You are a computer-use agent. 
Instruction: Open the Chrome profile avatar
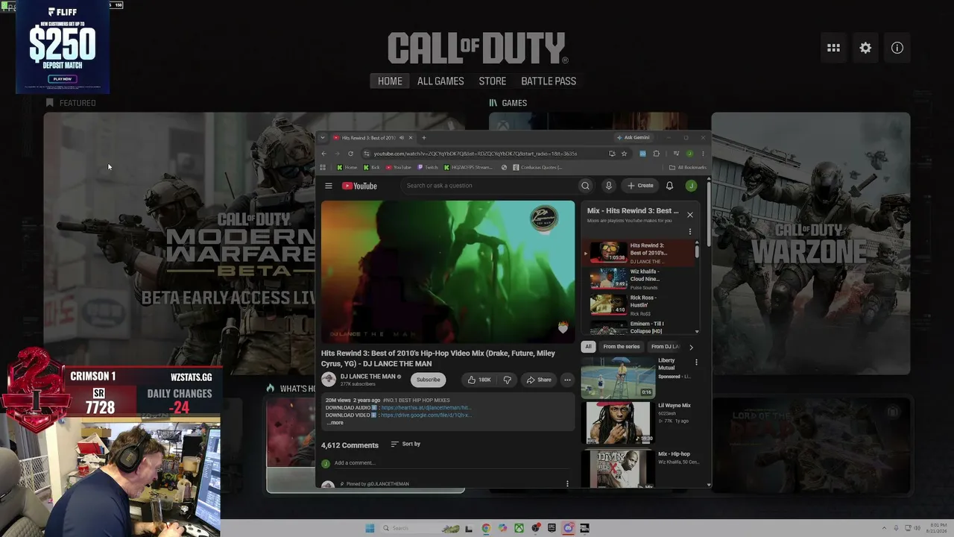(x=689, y=154)
